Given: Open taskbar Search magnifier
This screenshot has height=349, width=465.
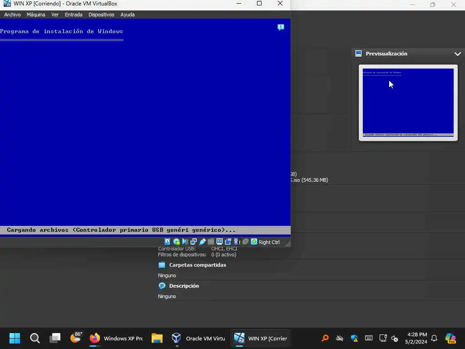Looking at the screenshot, I should (x=35, y=338).
